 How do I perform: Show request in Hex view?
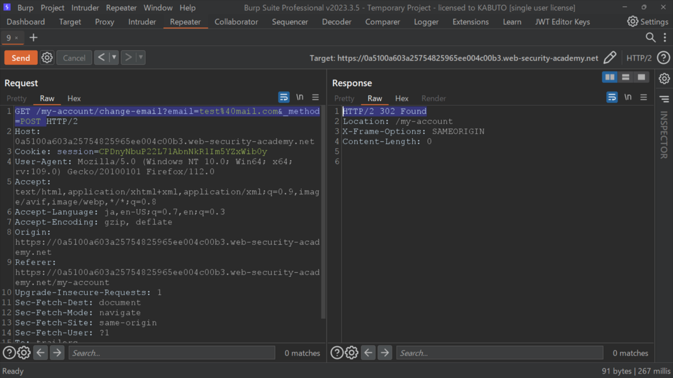74,98
